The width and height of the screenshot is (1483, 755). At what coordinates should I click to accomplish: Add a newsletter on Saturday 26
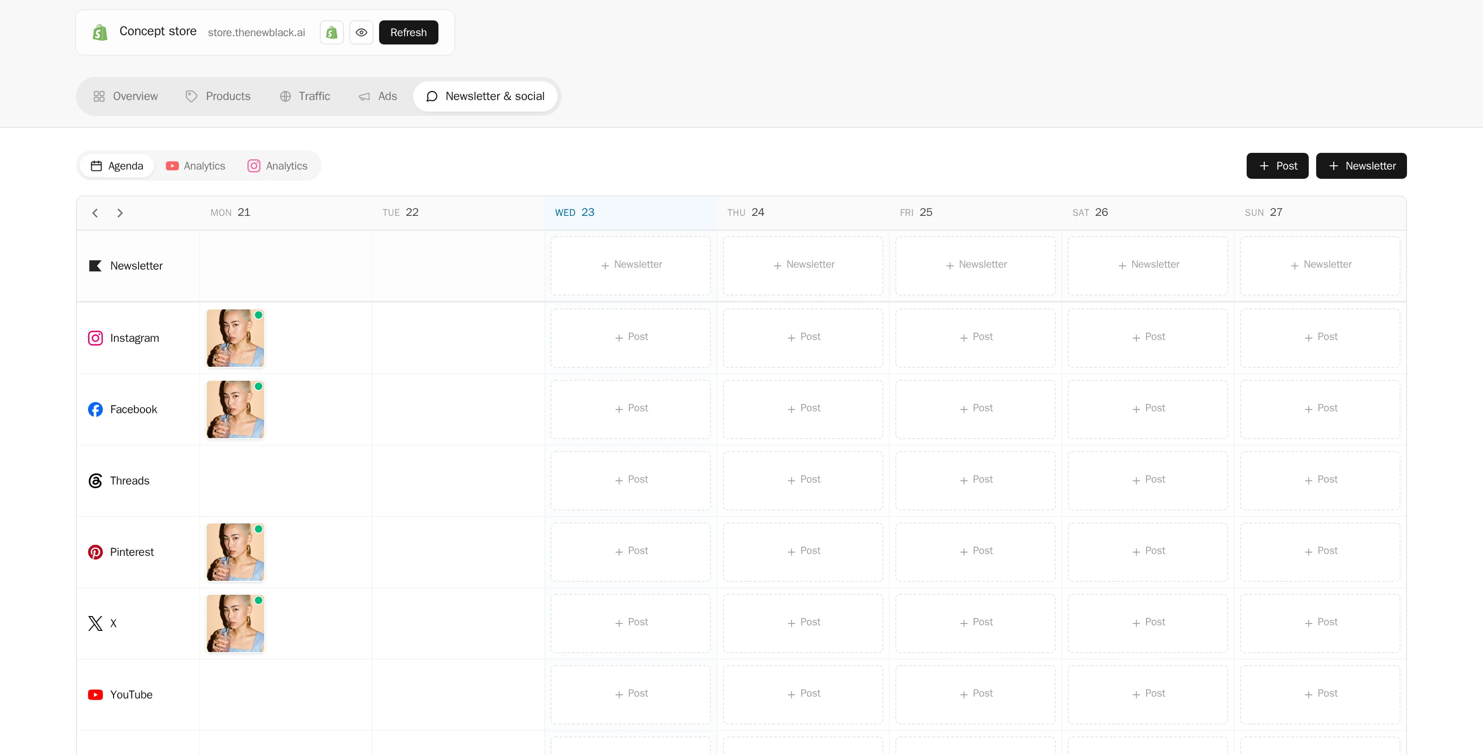point(1148,265)
